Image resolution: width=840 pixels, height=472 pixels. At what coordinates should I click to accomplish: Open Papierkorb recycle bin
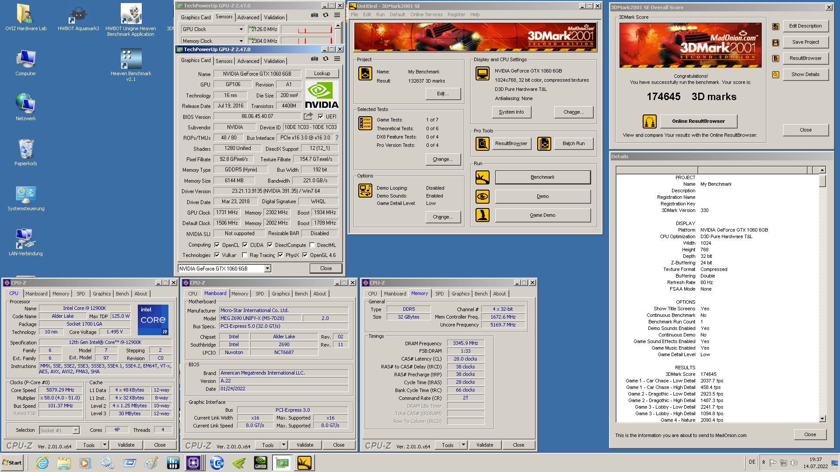[26, 152]
